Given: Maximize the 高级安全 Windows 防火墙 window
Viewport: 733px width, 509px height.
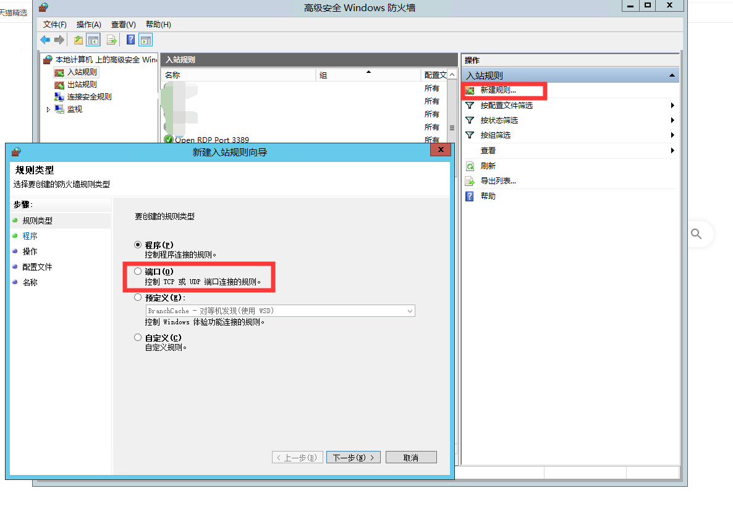Looking at the screenshot, I should click(x=648, y=5).
